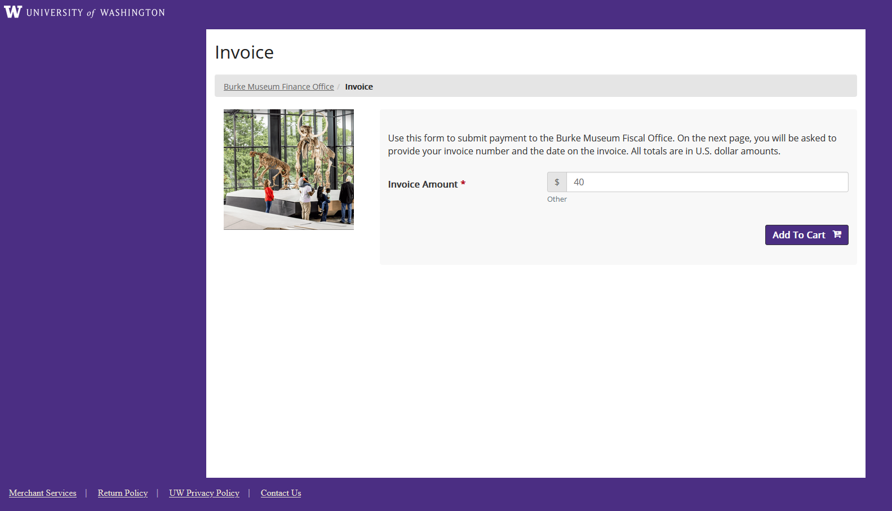Click the Invoice page heading
892x511 pixels.
tap(244, 52)
